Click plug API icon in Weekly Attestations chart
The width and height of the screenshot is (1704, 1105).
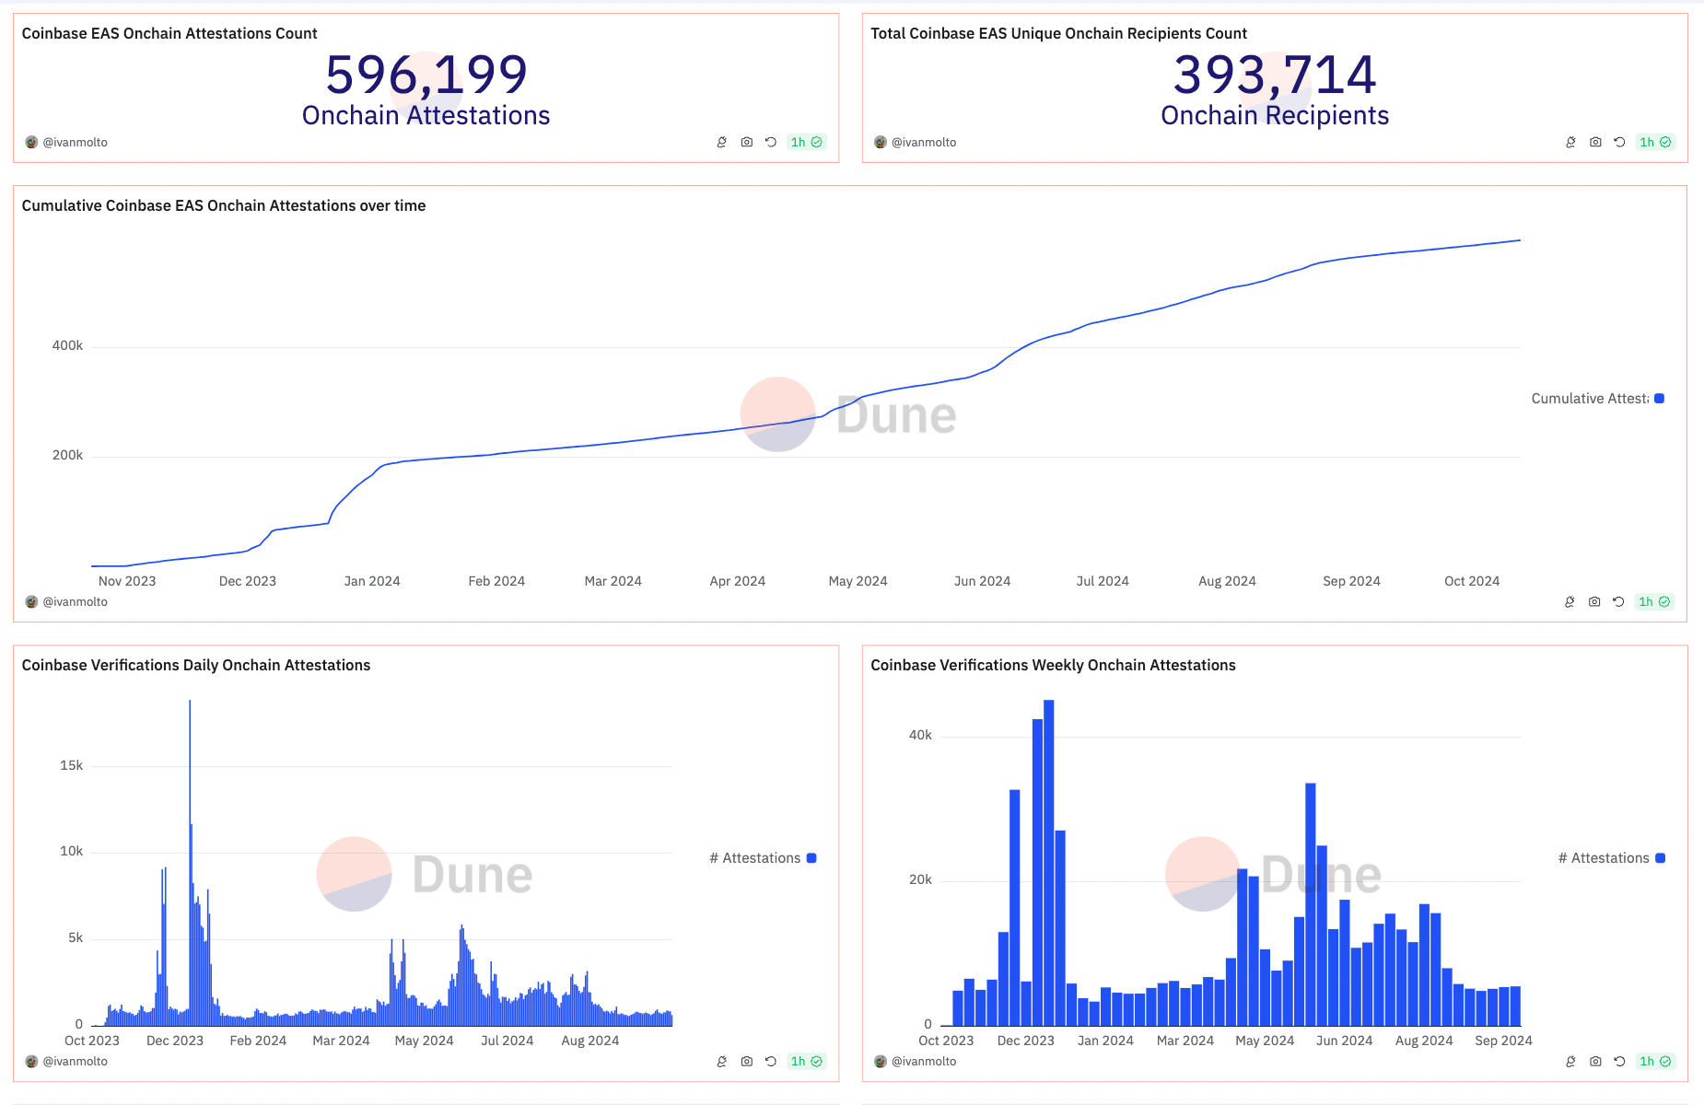click(x=1570, y=1061)
